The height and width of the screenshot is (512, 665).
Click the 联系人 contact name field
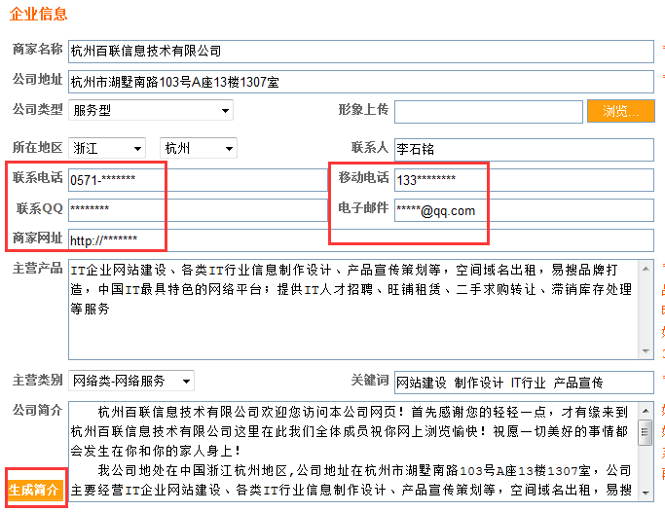[x=523, y=149]
